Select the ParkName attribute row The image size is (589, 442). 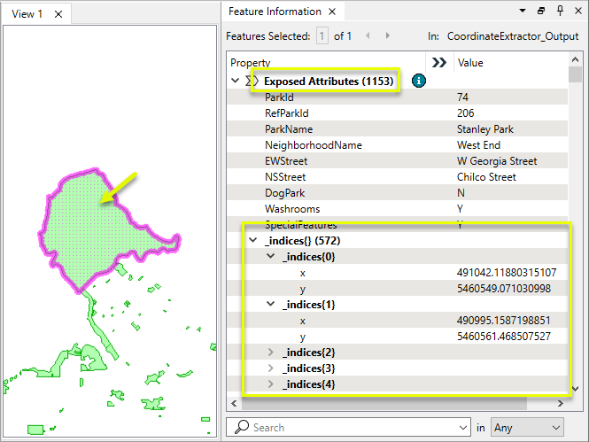(288, 129)
